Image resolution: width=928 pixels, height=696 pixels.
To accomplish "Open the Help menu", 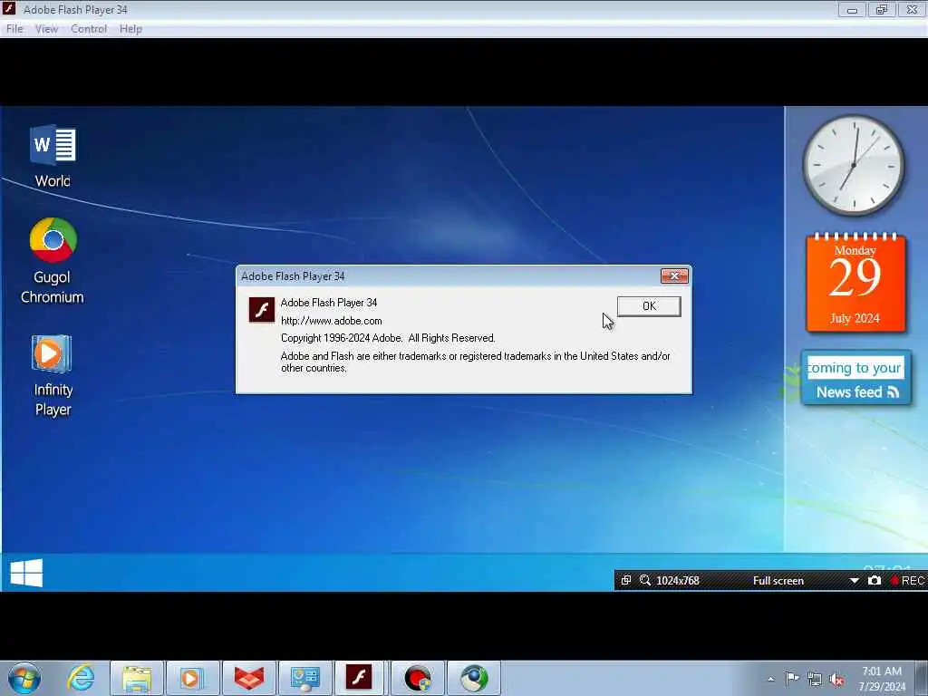I will point(130,29).
